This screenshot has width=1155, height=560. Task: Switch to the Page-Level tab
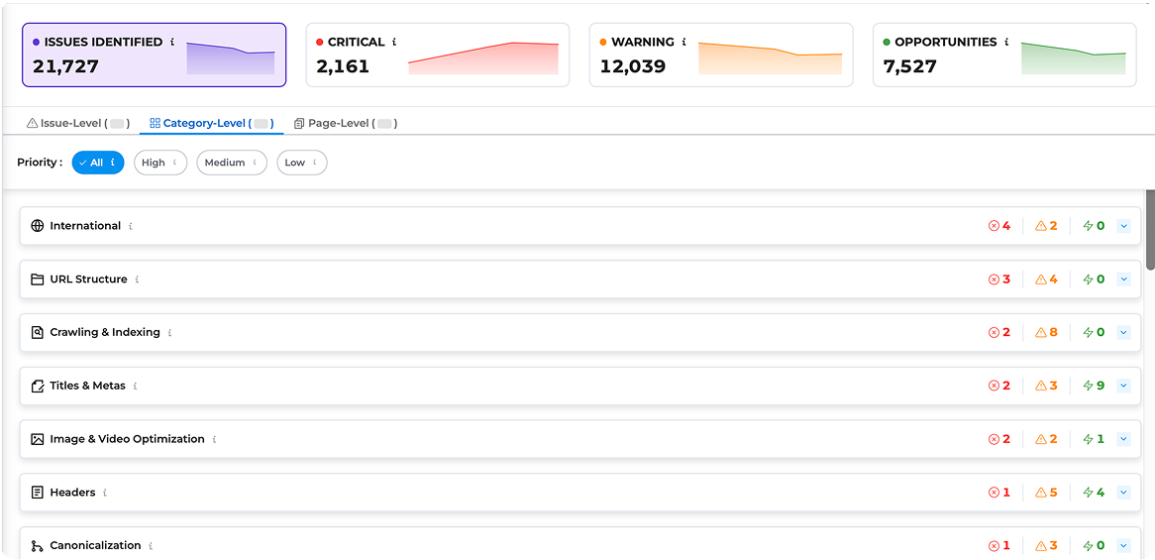(x=346, y=124)
